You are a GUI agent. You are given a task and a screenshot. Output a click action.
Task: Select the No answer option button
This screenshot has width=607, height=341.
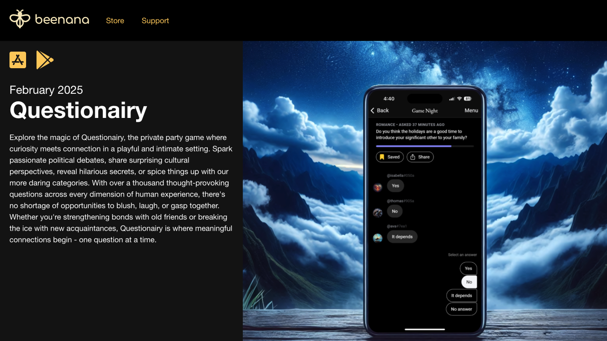pyautogui.click(x=461, y=309)
